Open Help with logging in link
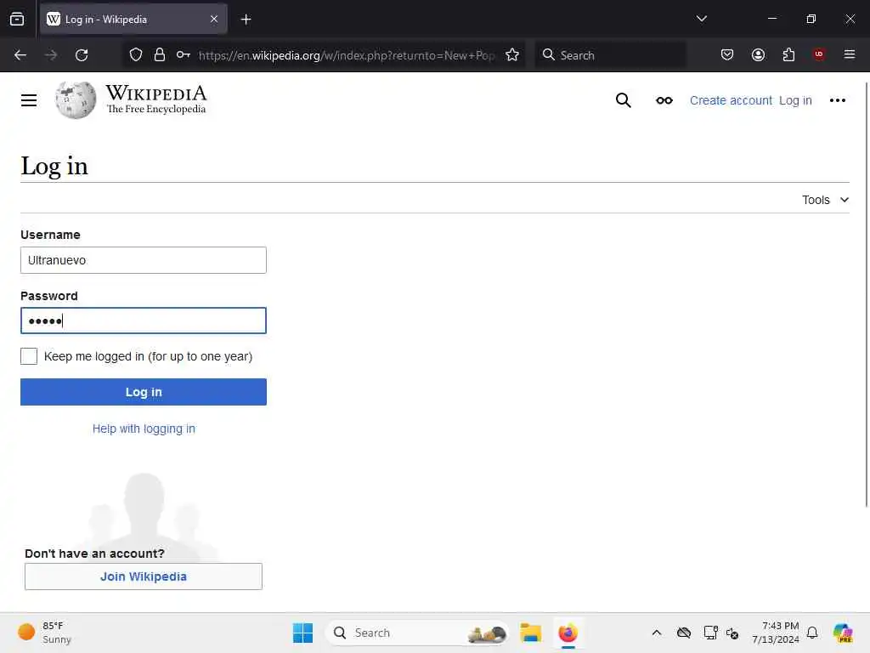This screenshot has height=653, width=870. tap(144, 429)
